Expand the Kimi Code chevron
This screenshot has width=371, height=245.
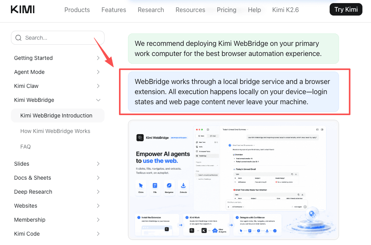point(98,234)
